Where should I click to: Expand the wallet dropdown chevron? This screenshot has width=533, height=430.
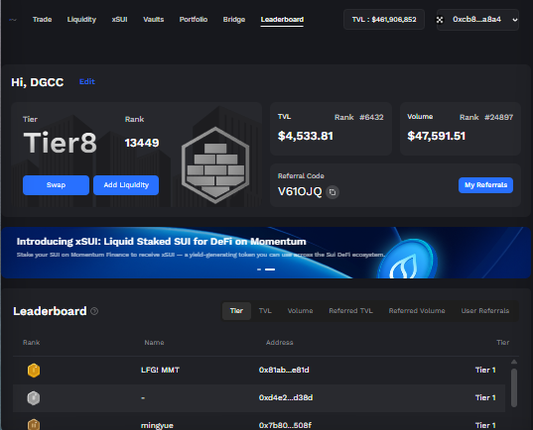pyautogui.click(x=515, y=20)
